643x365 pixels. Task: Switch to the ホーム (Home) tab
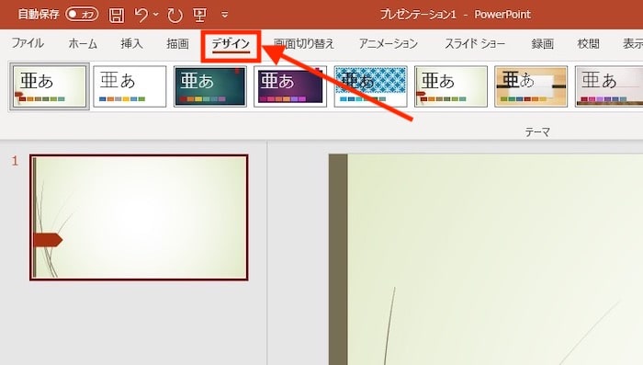click(x=83, y=43)
